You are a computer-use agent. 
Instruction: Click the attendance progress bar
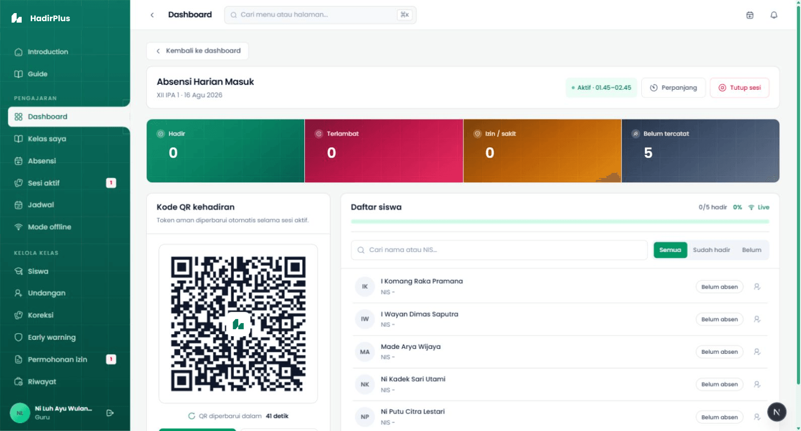560,221
